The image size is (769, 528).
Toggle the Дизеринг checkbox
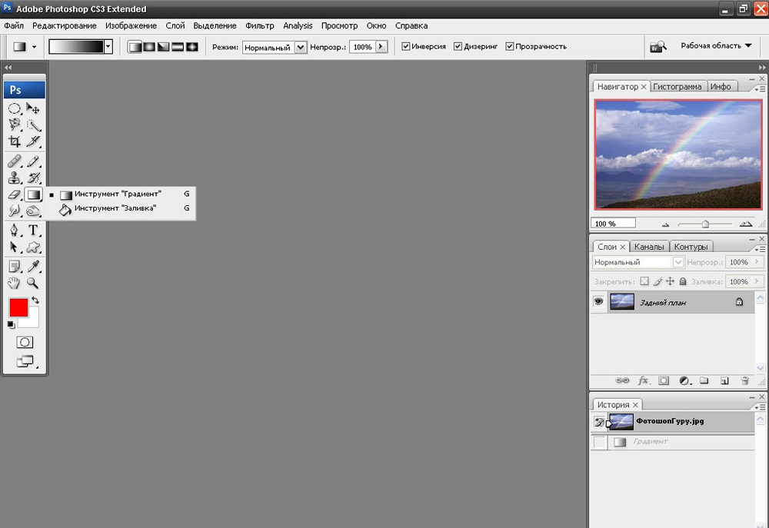[x=458, y=47]
